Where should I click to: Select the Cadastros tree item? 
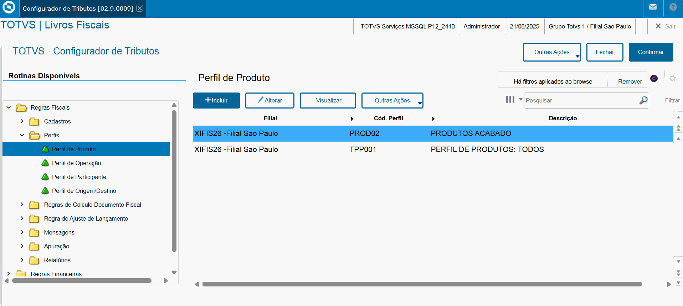pyautogui.click(x=57, y=121)
